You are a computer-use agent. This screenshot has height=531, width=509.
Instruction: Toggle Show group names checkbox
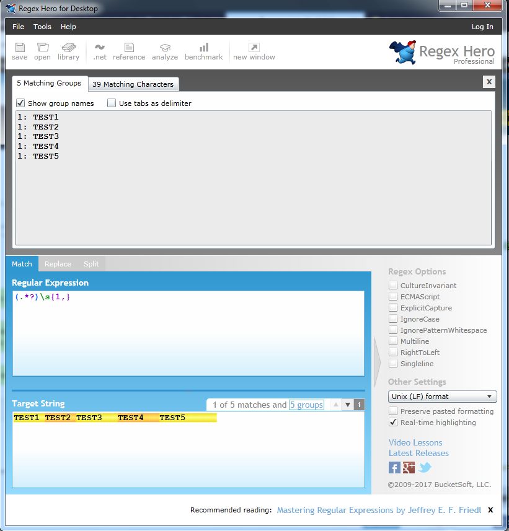(x=20, y=103)
